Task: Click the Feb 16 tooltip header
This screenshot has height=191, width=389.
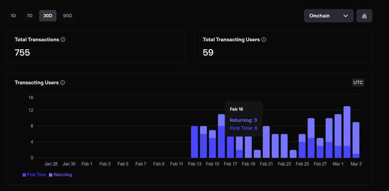Action: point(236,109)
